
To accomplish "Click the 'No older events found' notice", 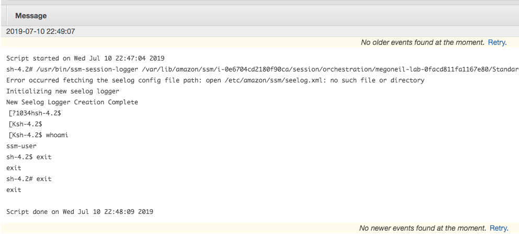I will click(x=423, y=43).
